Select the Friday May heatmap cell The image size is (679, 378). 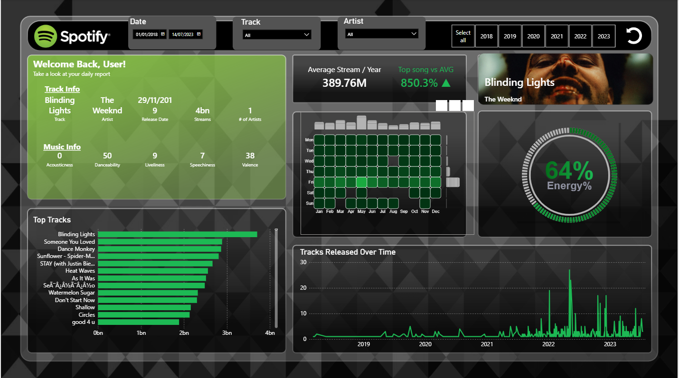(361, 182)
